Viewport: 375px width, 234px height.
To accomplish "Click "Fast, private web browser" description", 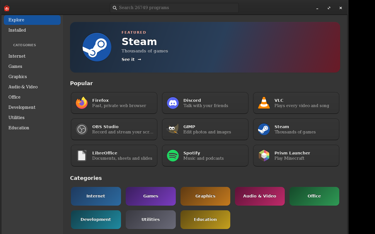I will (x=119, y=106).
